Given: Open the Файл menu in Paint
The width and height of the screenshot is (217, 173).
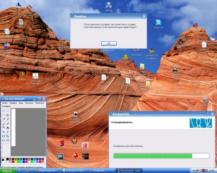Looking at the screenshot, I should (5, 103).
